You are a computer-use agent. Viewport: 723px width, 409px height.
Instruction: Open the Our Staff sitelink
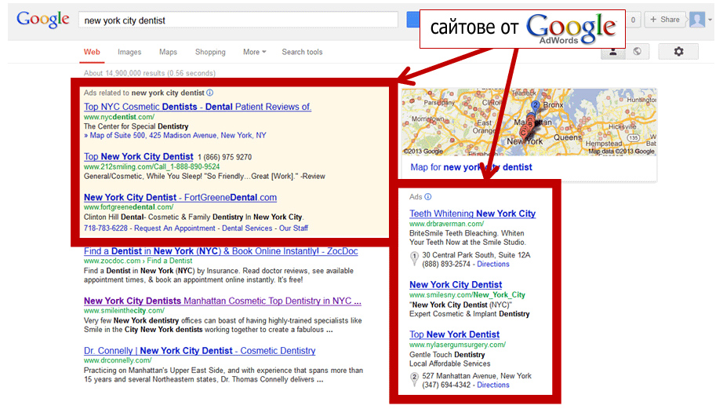(x=294, y=228)
